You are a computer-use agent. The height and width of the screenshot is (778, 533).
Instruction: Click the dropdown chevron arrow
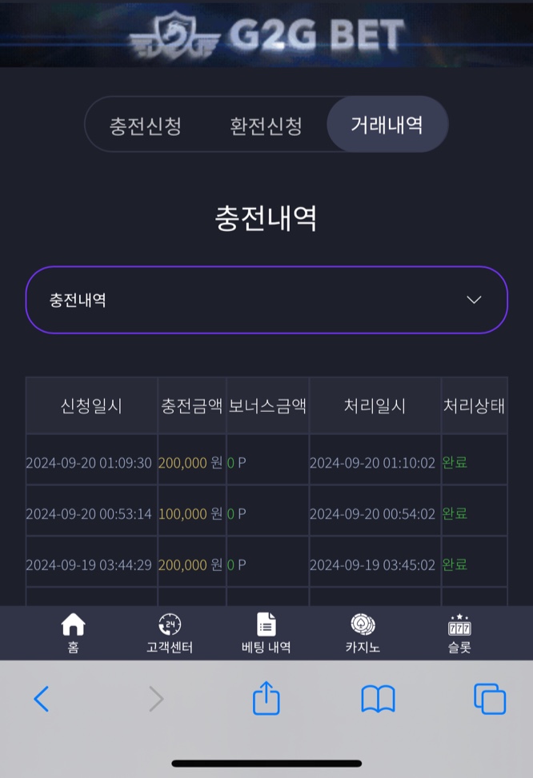tap(474, 300)
